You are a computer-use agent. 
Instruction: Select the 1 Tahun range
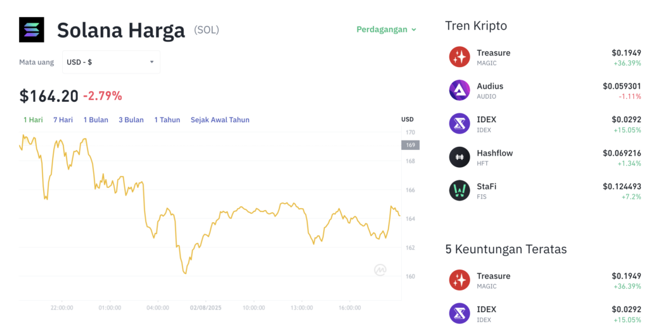tap(167, 120)
